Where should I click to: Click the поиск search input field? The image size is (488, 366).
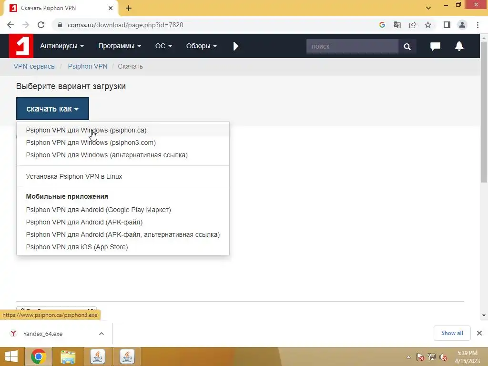(352, 46)
